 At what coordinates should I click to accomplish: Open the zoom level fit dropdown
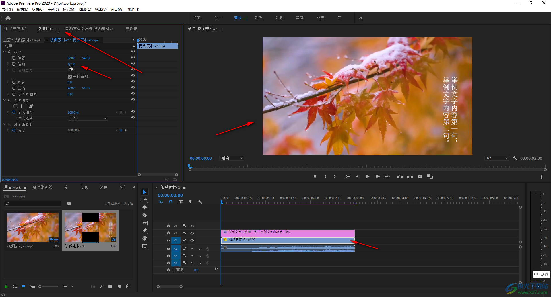(x=232, y=158)
